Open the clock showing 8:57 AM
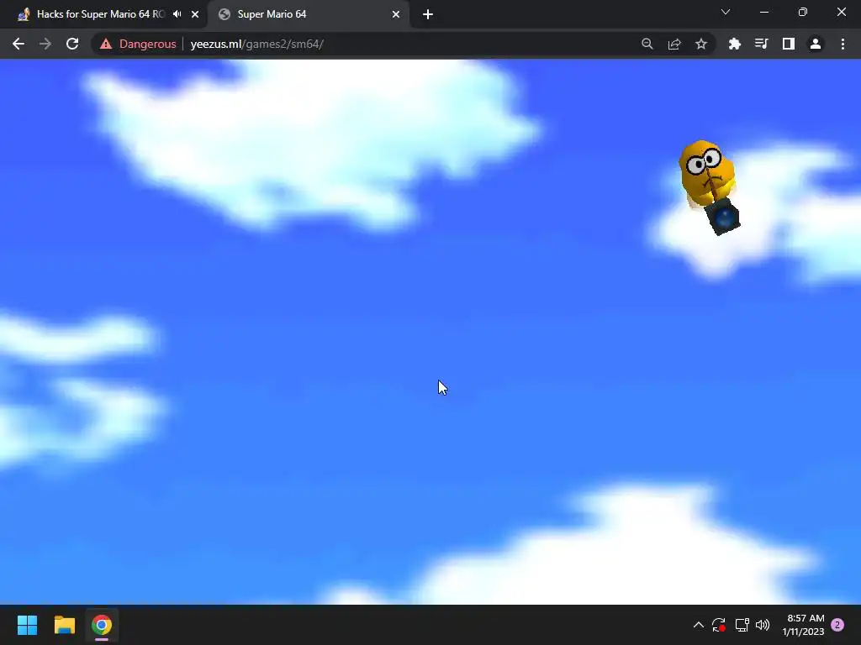Image resolution: width=861 pixels, height=645 pixels. click(803, 625)
